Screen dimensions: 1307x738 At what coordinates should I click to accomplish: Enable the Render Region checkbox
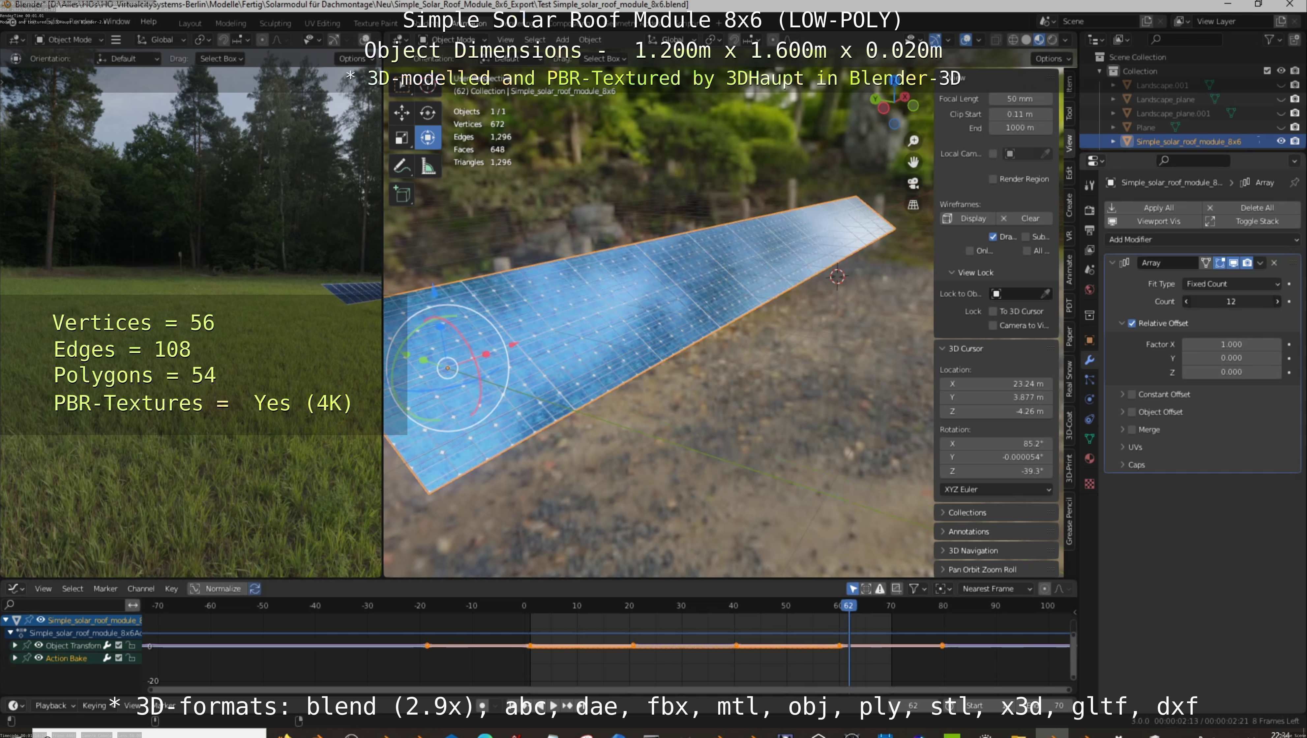click(993, 179)
